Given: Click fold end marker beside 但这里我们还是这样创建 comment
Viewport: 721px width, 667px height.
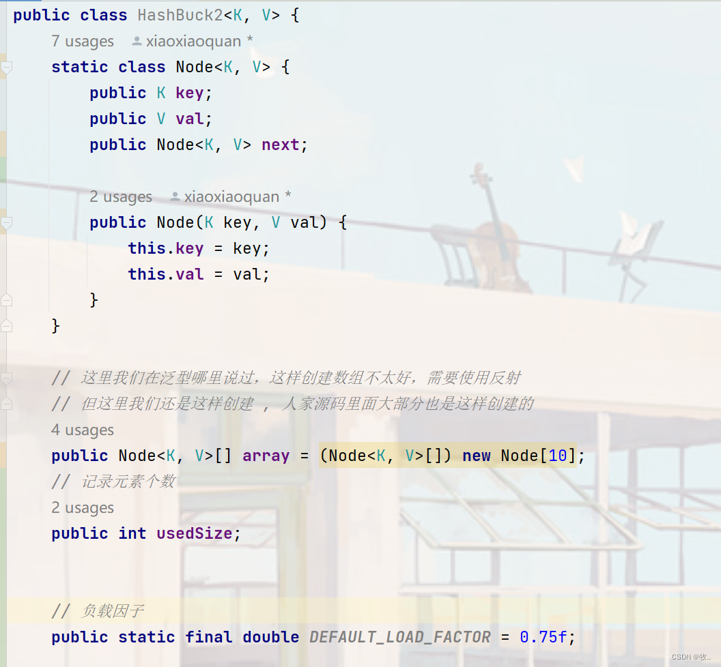Looking at the screenshot, I should (6, 404).
